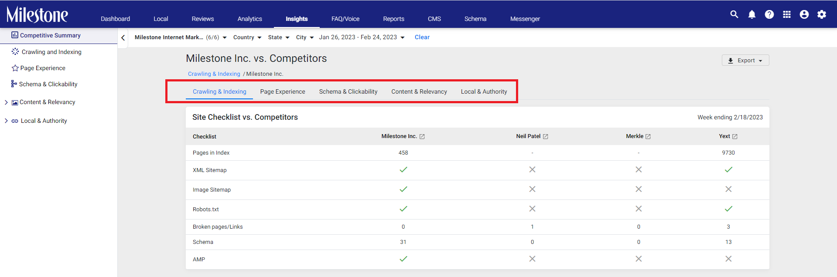The height and width of the screenshot is (277, 837).
Task: Click Schema count 31
Action: point(403,242)
